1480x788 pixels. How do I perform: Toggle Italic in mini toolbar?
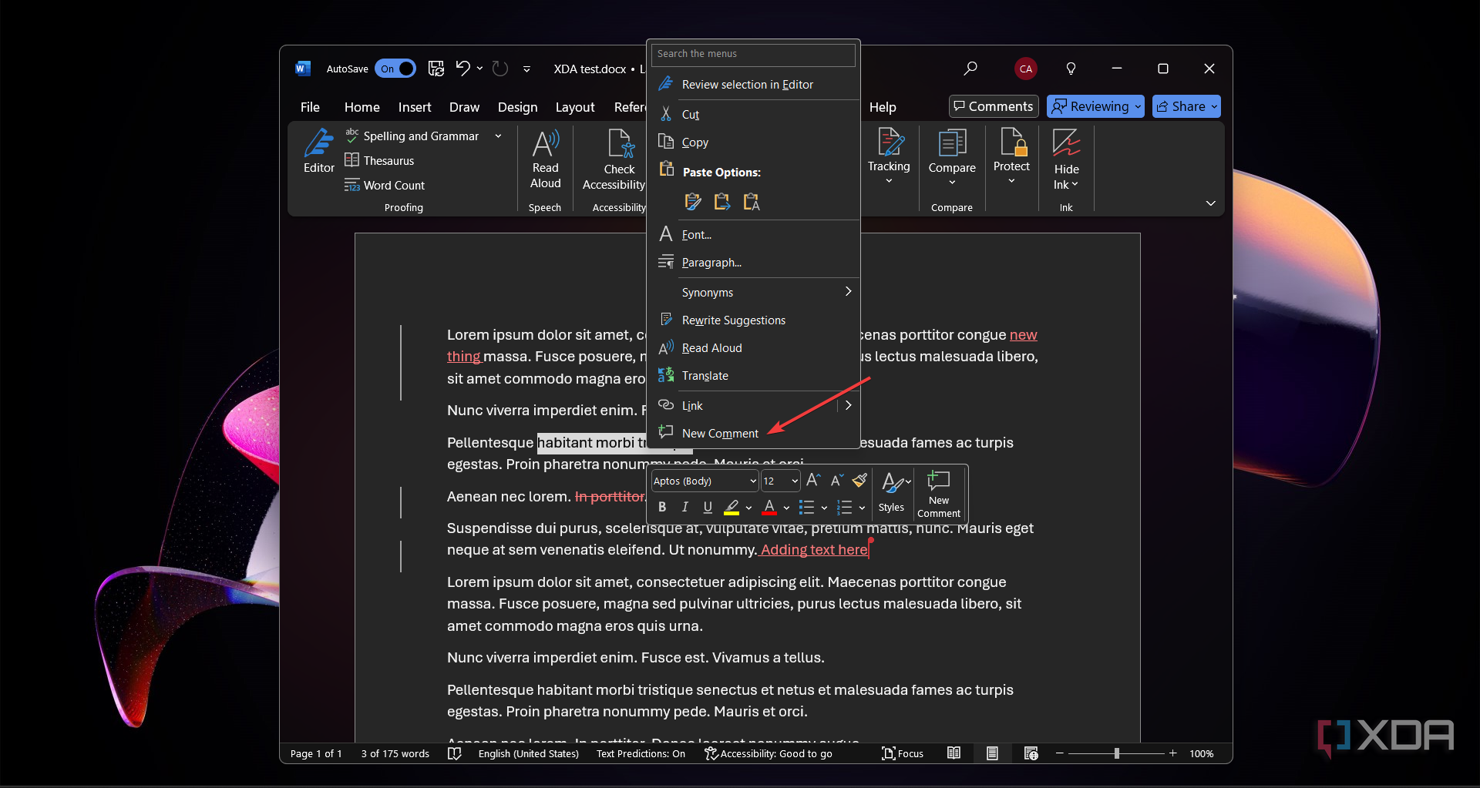tap(684, 507)
